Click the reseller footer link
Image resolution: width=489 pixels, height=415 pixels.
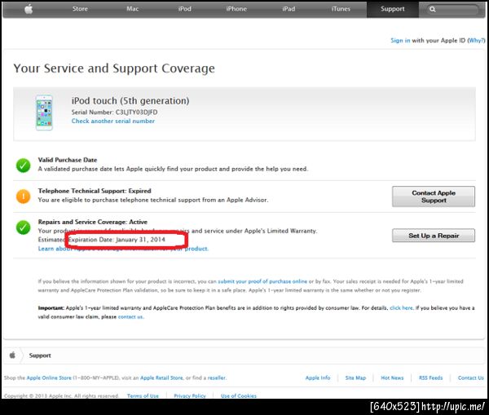pyautogui.click(x=217, y=377)
